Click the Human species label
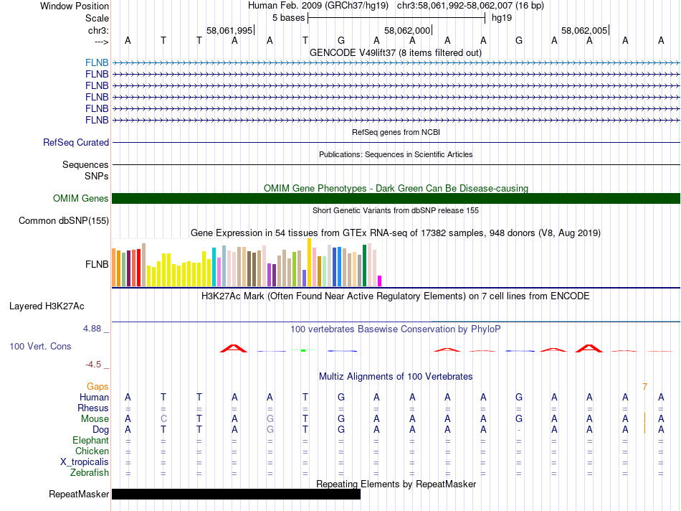 (94, 397)
